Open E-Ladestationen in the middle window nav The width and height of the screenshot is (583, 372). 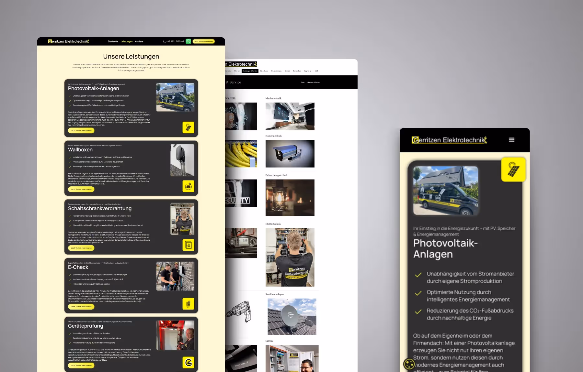(276, 71)
